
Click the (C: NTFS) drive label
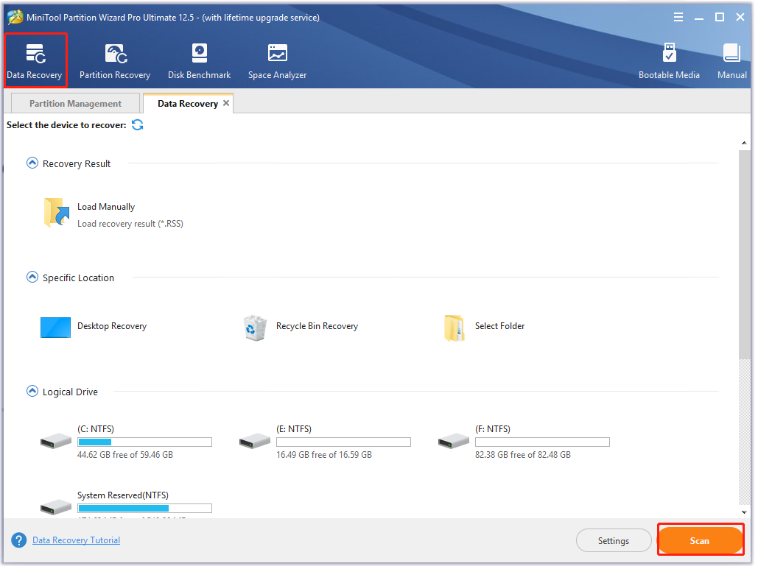[x=96, y=429]
